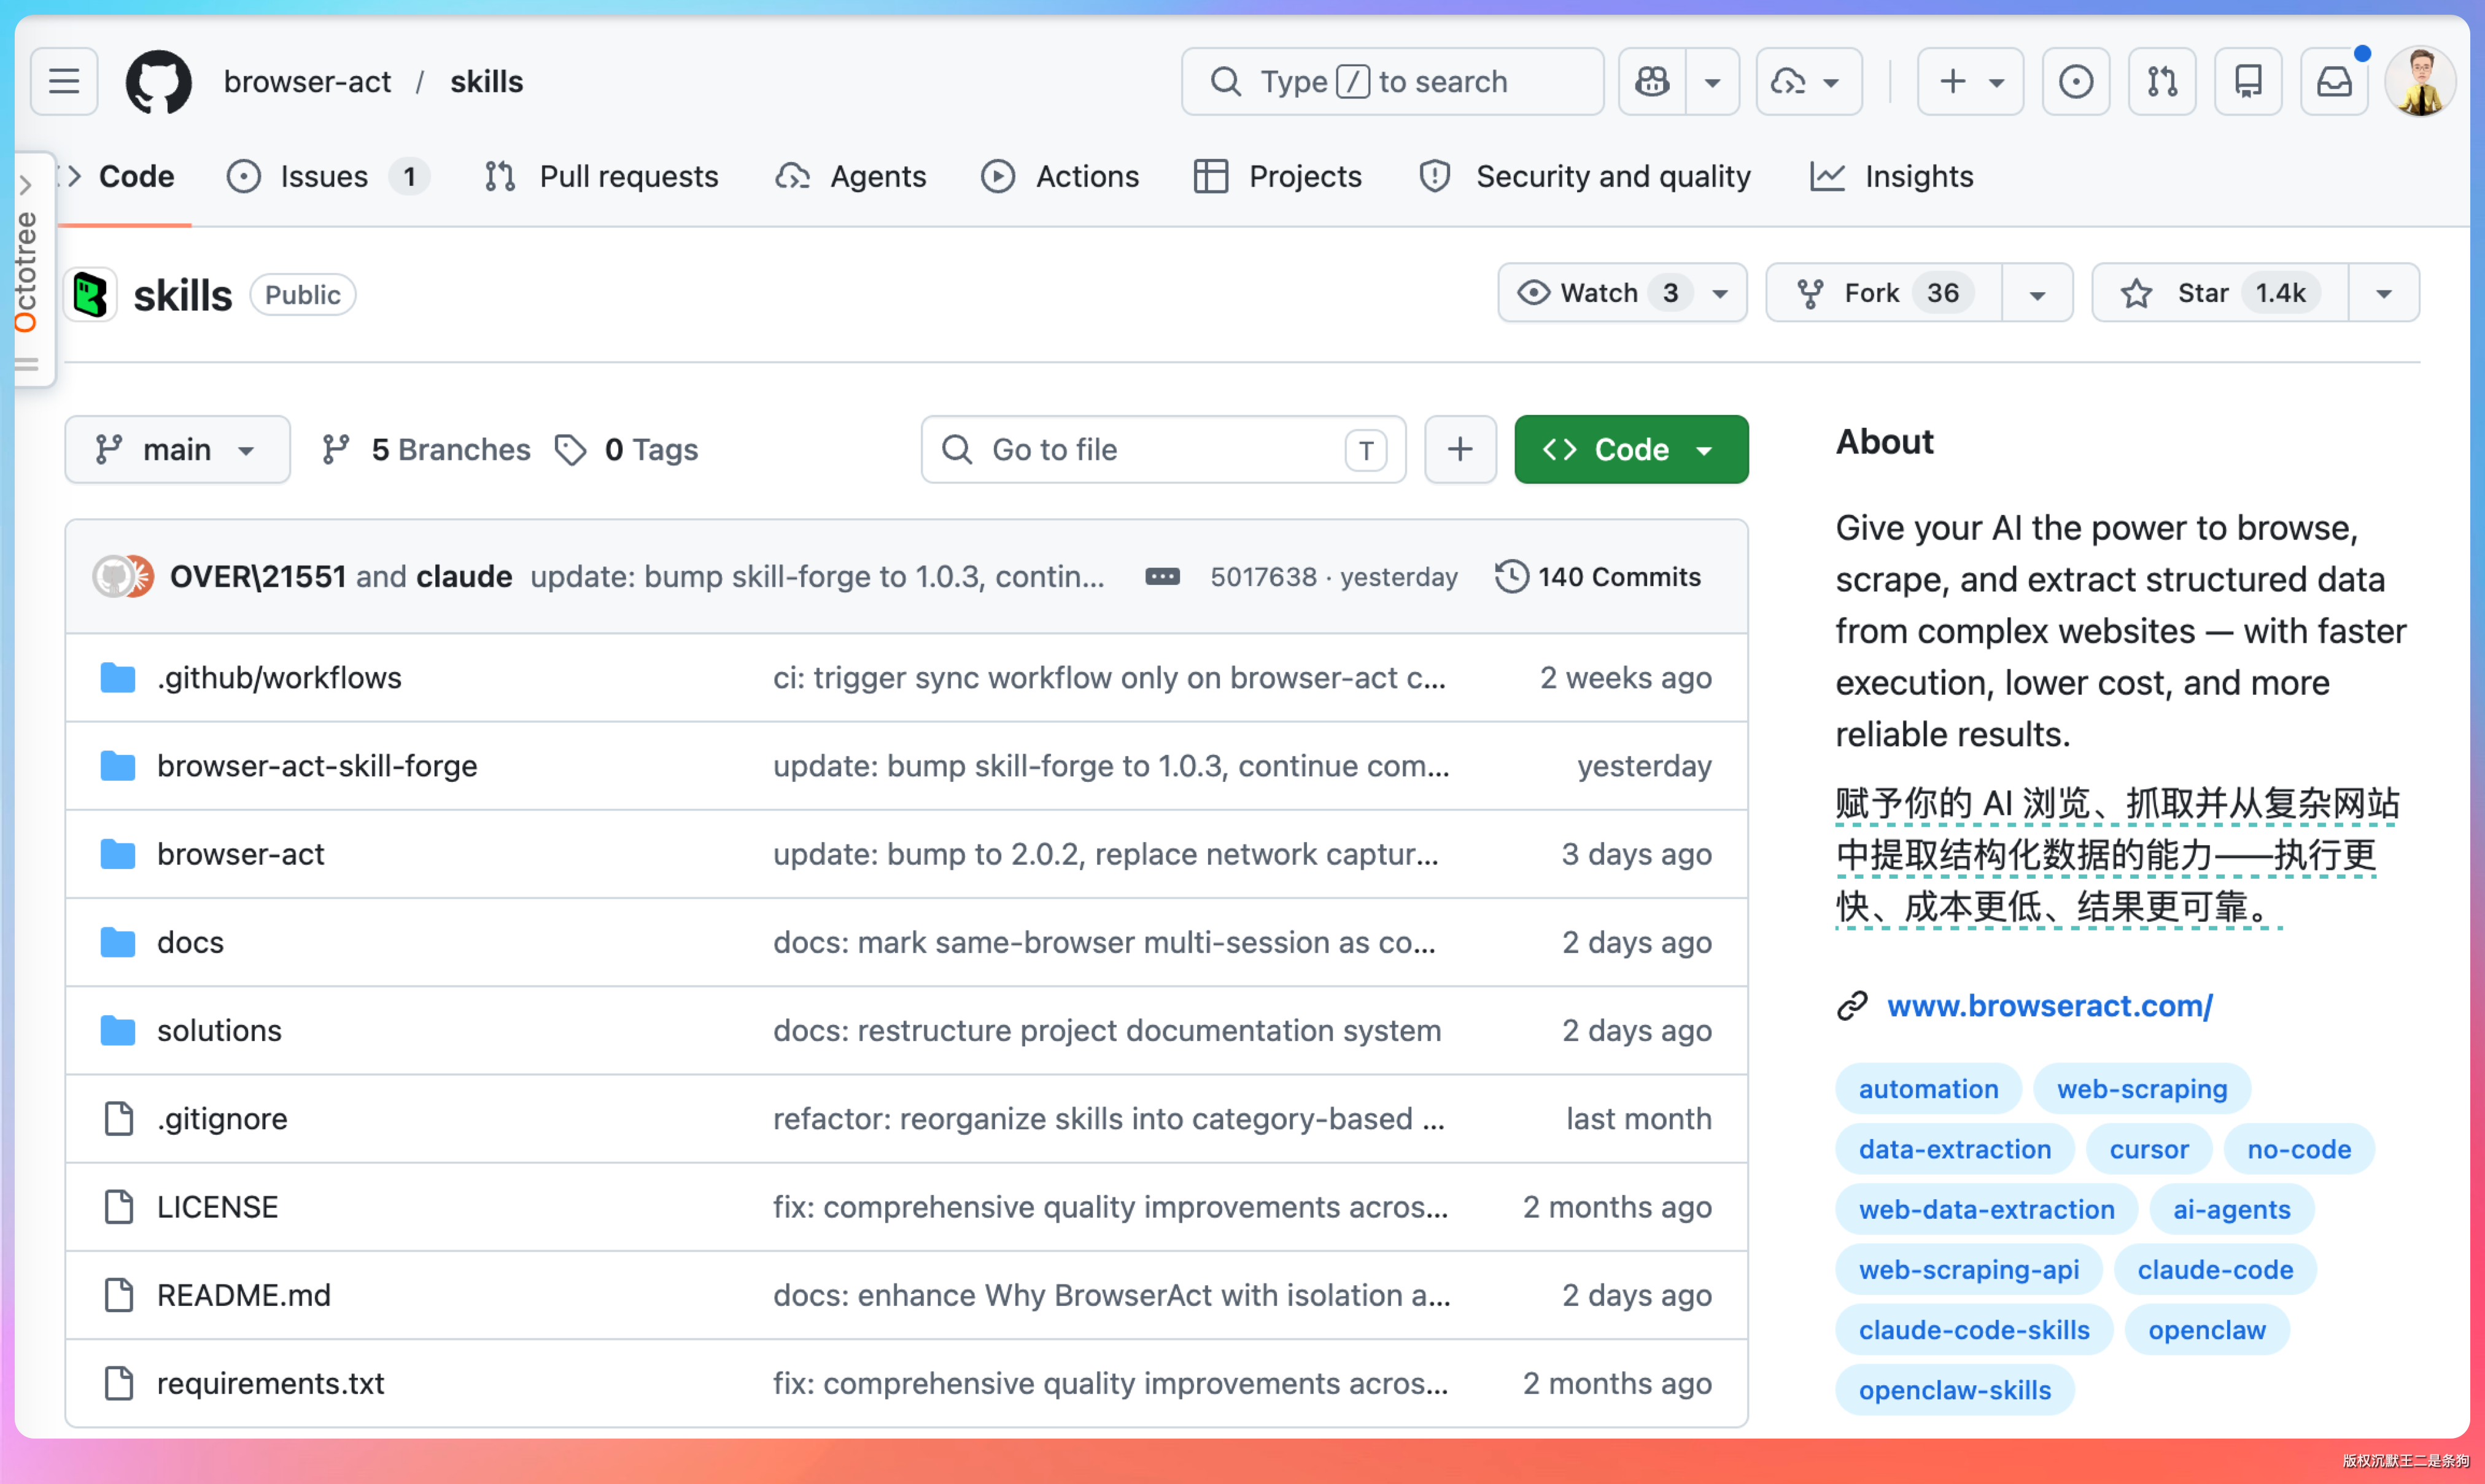Viewport: 2485px width, 1484px height.
Task: Focus the Type / to search box
Action: pos(1392,81)
